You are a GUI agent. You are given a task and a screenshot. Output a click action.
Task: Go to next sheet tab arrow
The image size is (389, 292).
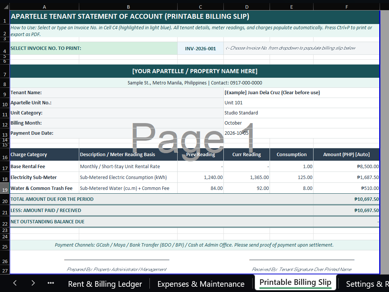click(x=33, y=283)
